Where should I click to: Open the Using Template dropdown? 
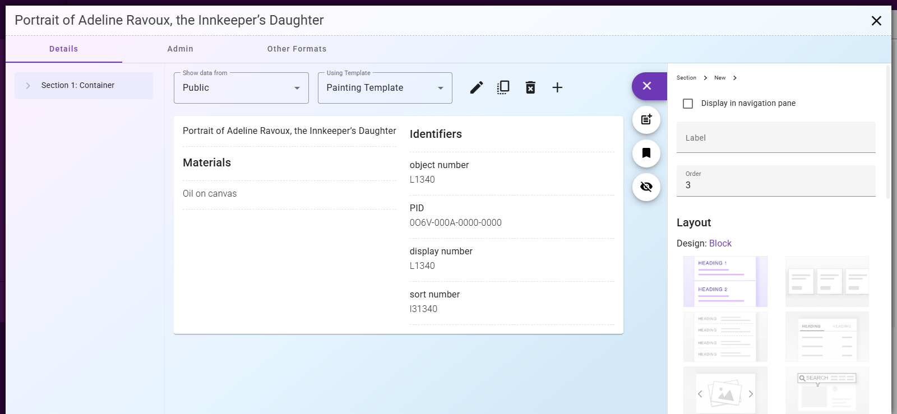[385, 88]
